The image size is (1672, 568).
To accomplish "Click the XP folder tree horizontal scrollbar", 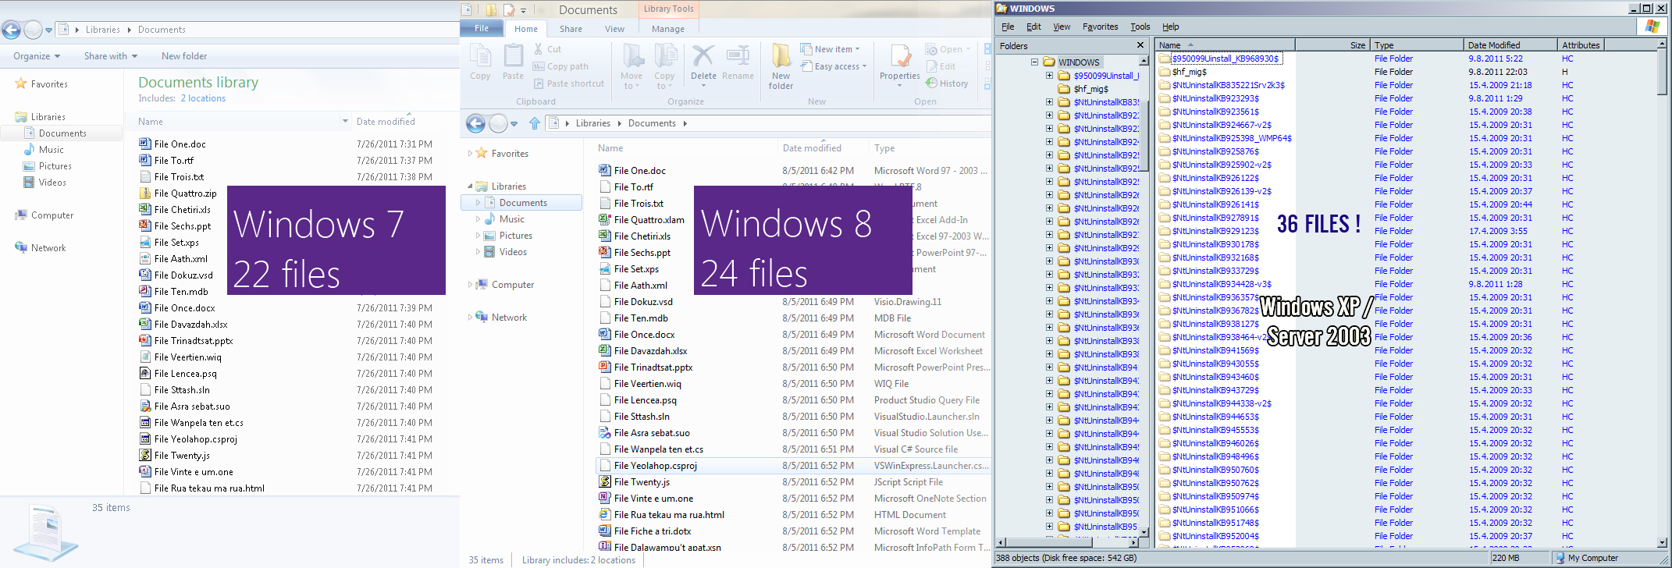I will click(x=1073, y=543).
